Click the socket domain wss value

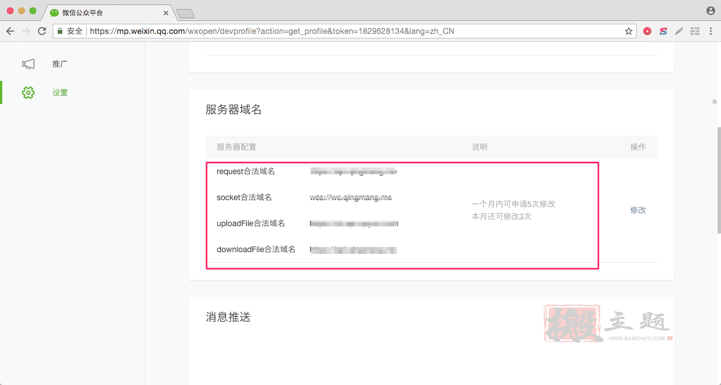(351, 197)
